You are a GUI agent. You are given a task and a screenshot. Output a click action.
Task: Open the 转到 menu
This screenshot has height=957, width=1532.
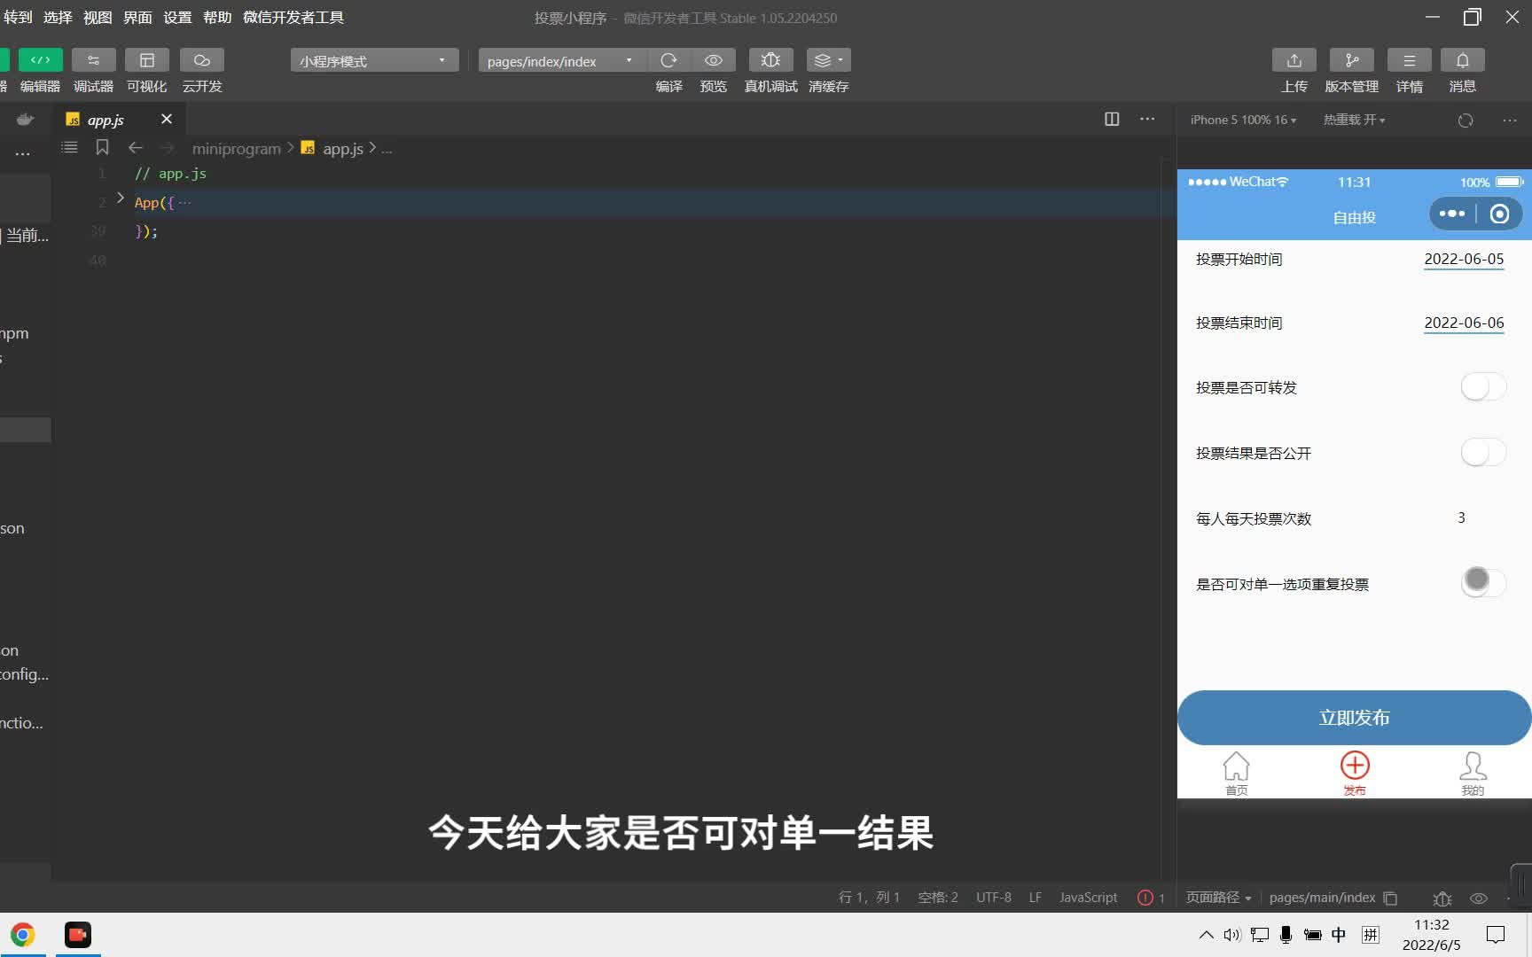18,17
